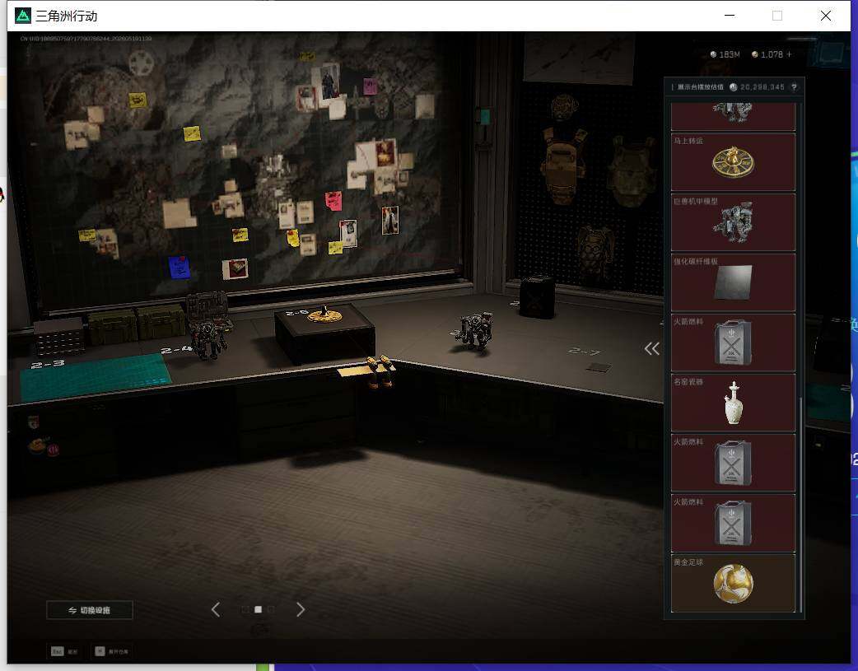Viewport: 858px width, 671px height.
Task: Click the green cutting mat at slot 2-3
Action: [x=96, y=376]
